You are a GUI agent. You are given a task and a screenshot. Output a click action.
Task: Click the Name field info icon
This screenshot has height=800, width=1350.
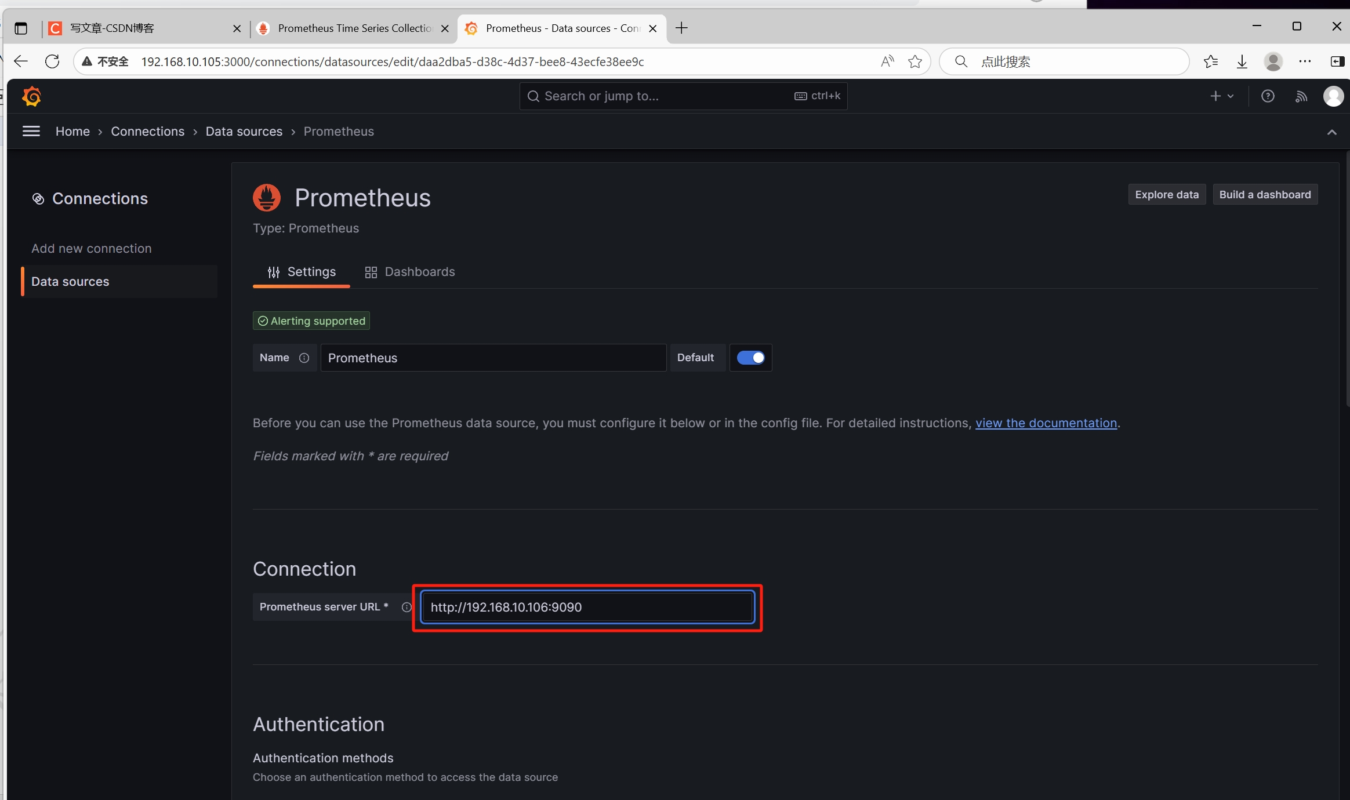[x=304, y=358]
